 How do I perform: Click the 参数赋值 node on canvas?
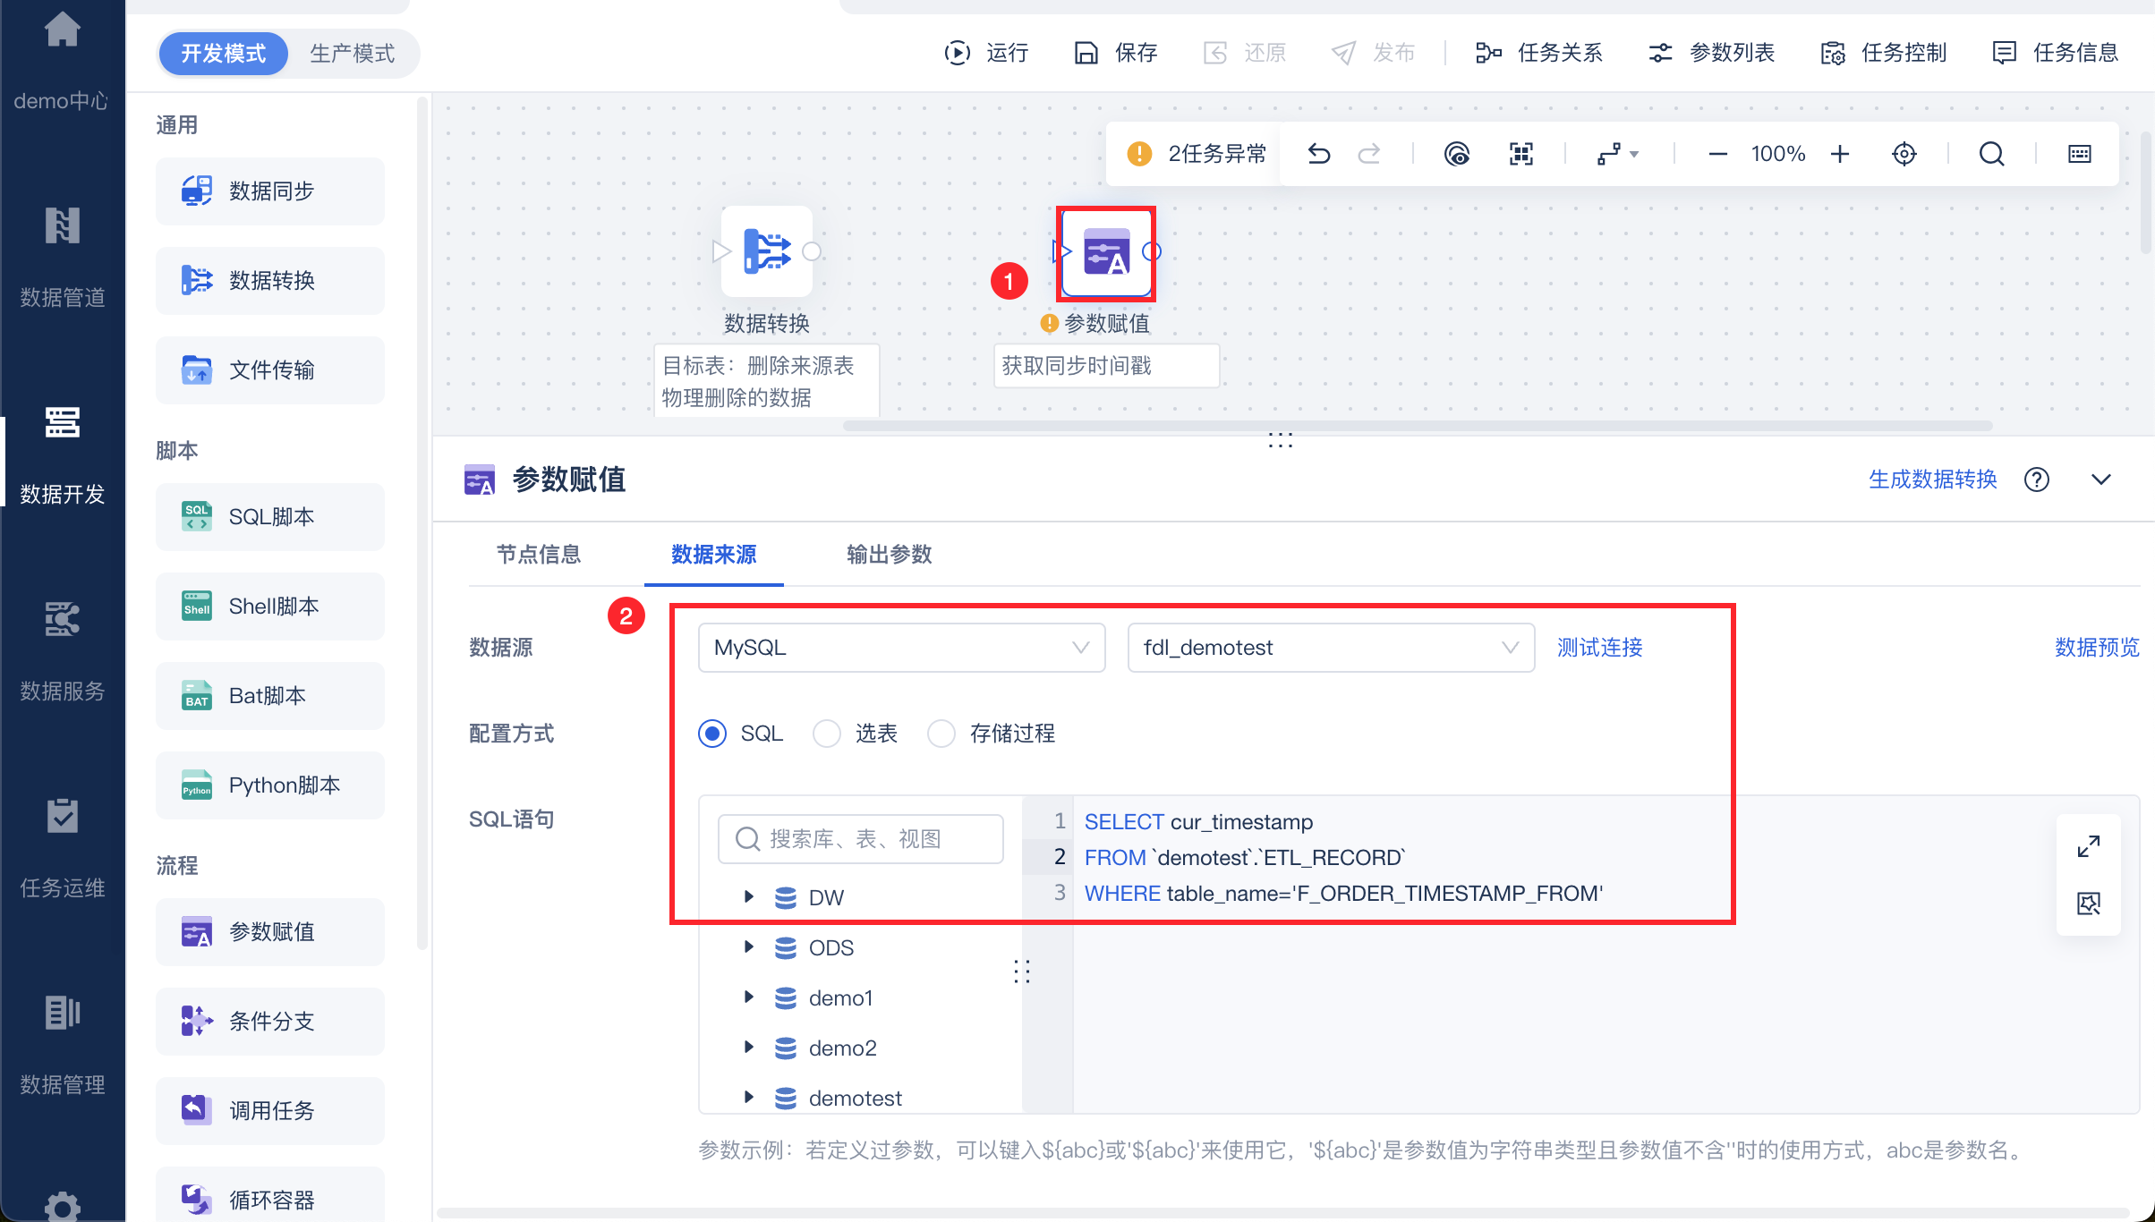[x=1106, y=253]
